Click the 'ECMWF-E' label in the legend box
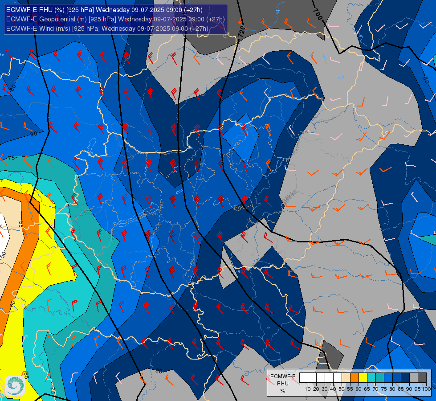The image size is (436, 401). pos(283,376)
